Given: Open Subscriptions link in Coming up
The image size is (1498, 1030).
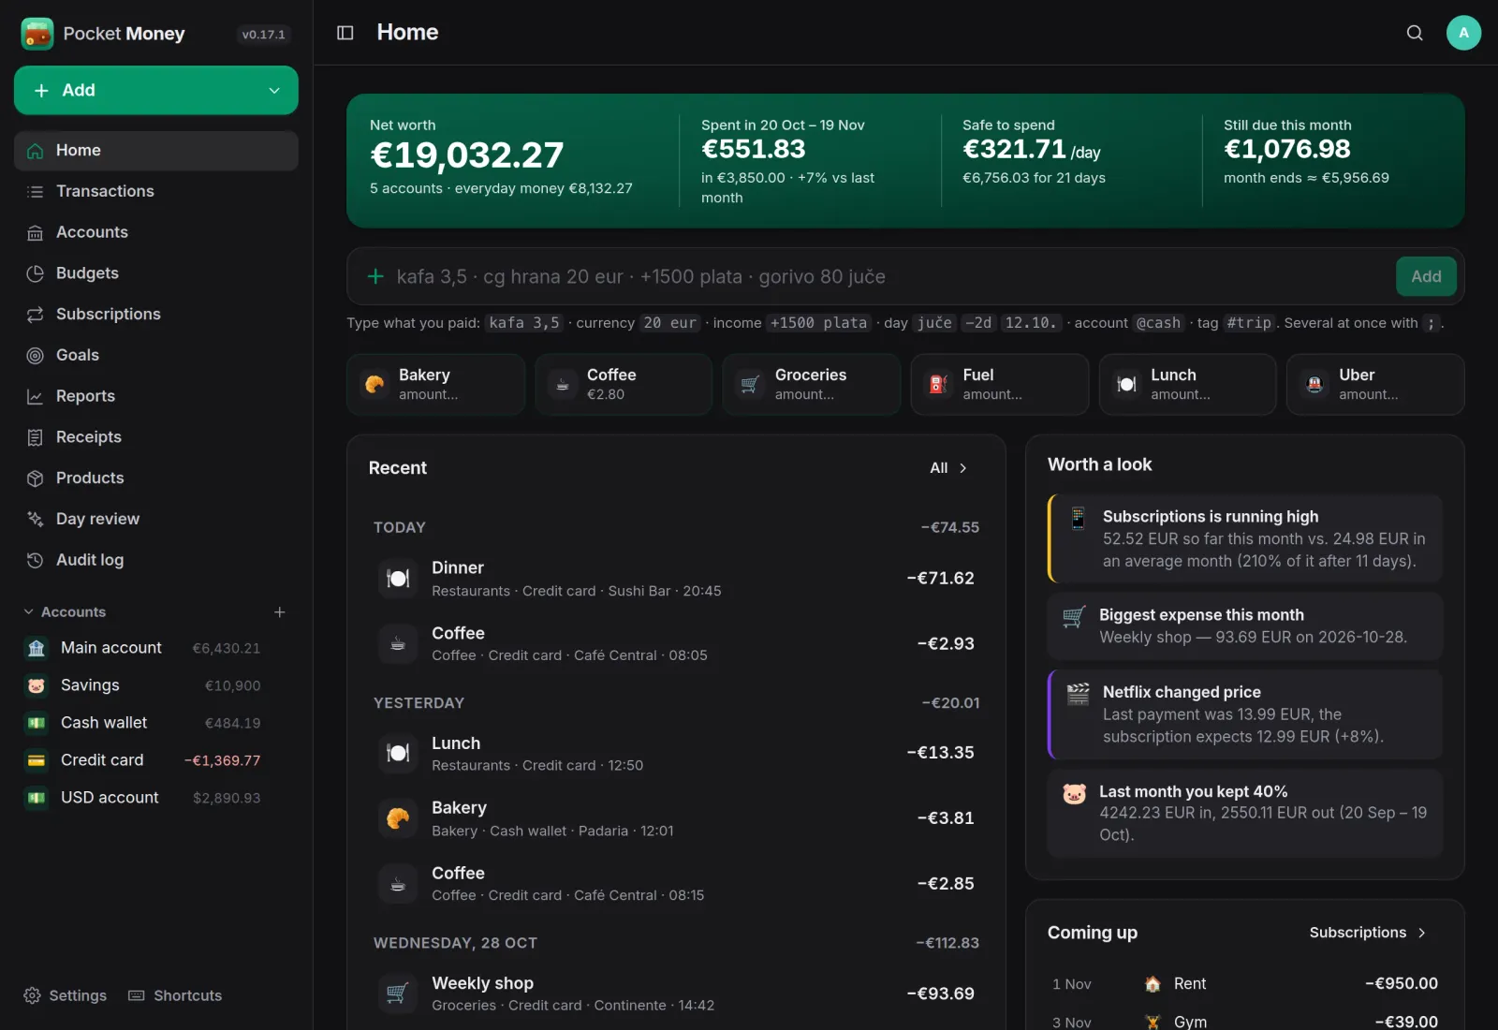Looking at the screenshot, I should click(x=1367, y=933).
